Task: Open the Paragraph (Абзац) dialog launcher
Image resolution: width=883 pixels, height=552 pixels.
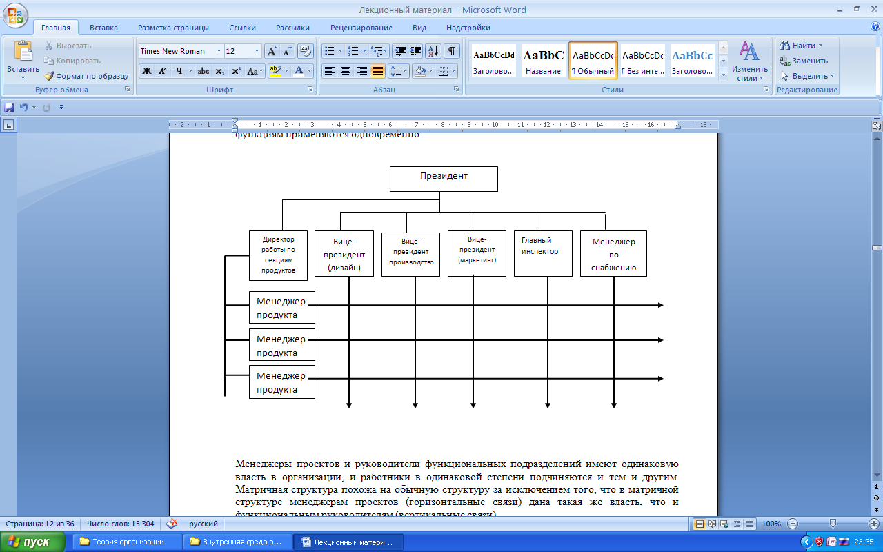Action: click(457, 90)
